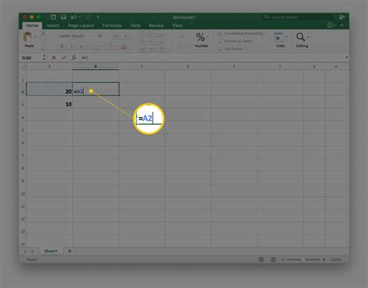
Task: Expand the Editing dropdown arrow
Action: pyautogui.click(x=308, y=36)
